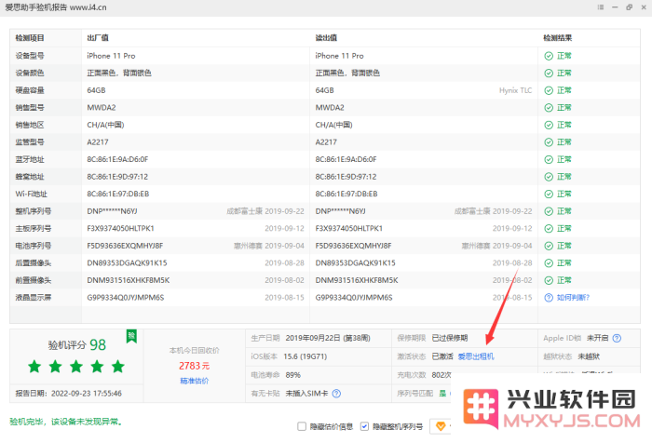Click the 检测结果 column header
The height and width of the screenshot is (443, 652).
click(x=558, y=38)
